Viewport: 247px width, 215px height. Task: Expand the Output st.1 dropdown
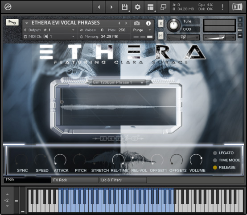coord(49,30)
